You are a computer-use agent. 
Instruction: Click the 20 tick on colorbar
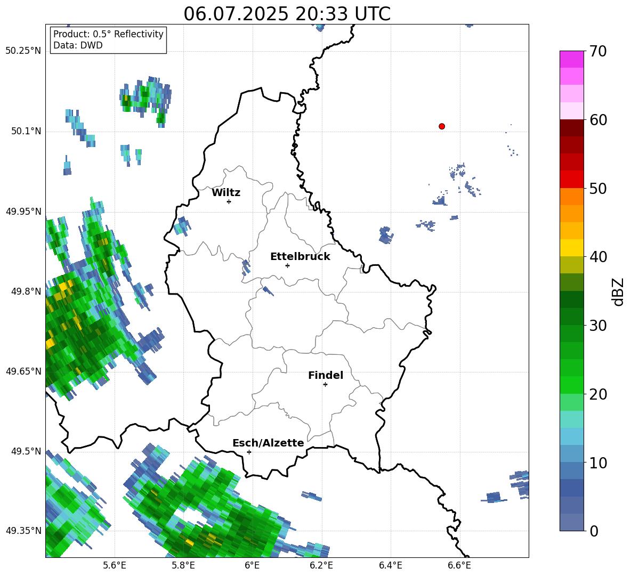598,394
